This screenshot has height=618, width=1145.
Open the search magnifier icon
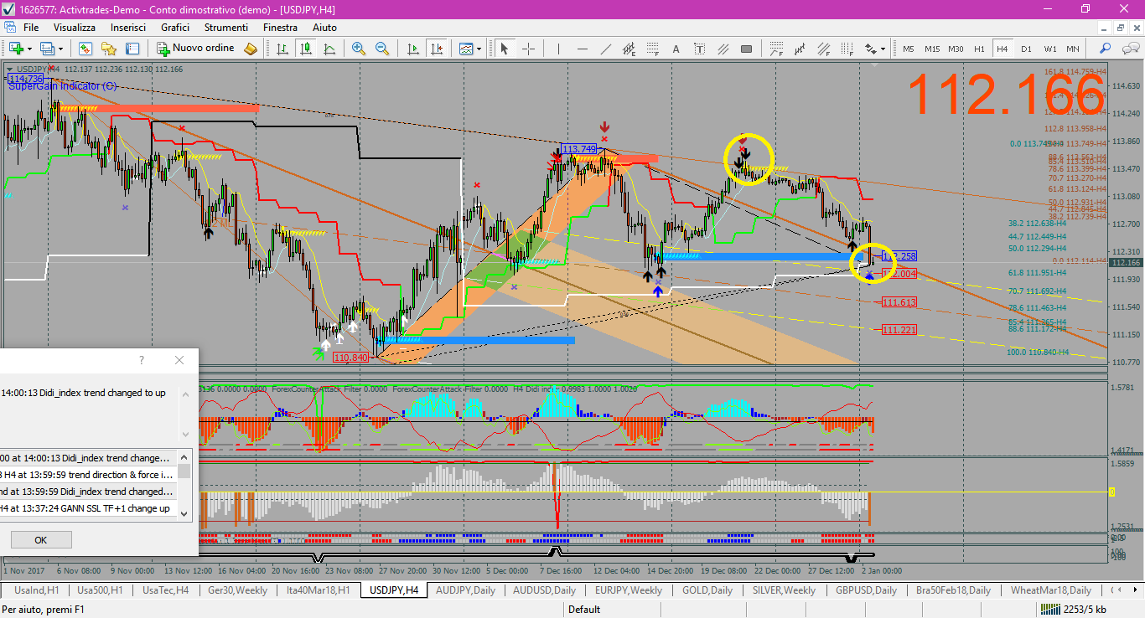tap(1105, 49)
